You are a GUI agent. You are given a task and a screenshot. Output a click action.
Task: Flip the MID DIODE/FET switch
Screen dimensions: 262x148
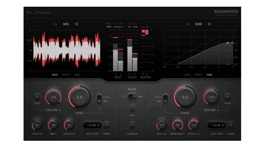pyautogui.click(x=99, y=99)
